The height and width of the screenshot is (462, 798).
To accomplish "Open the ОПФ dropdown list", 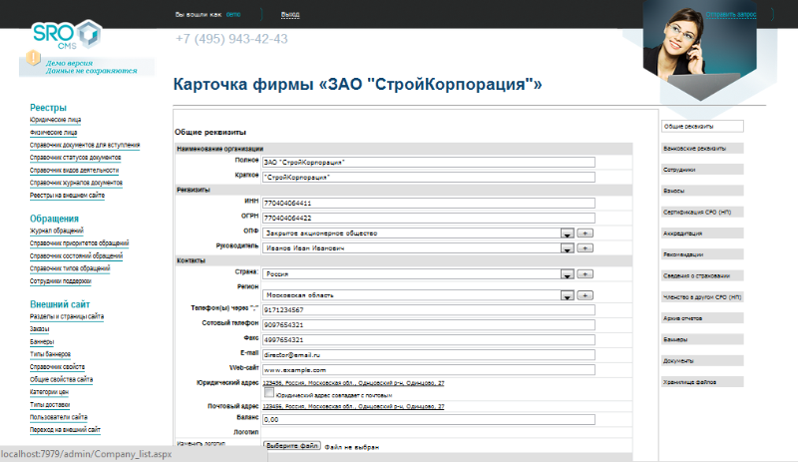I will pyautogui.click(x=566, y=232).
